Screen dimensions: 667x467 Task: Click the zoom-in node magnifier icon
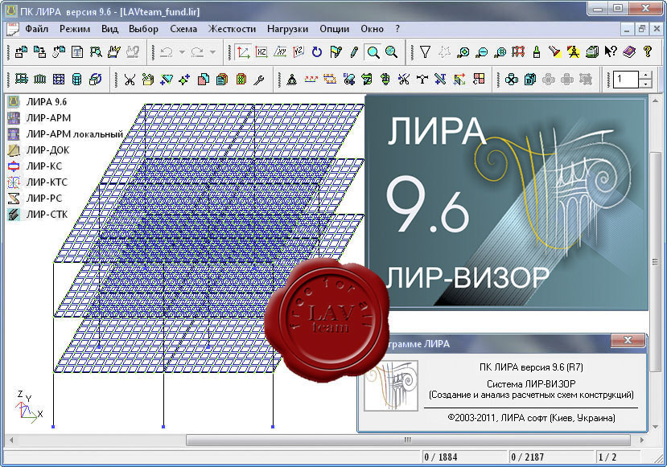tap(463, 52)
